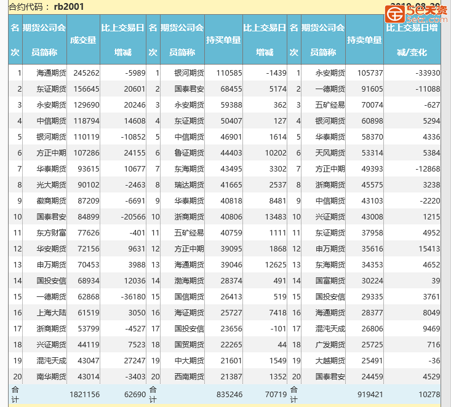Click 大越期货 in short positions
Viewport: 451px width, 407px height.
click(x=330, y=361)
